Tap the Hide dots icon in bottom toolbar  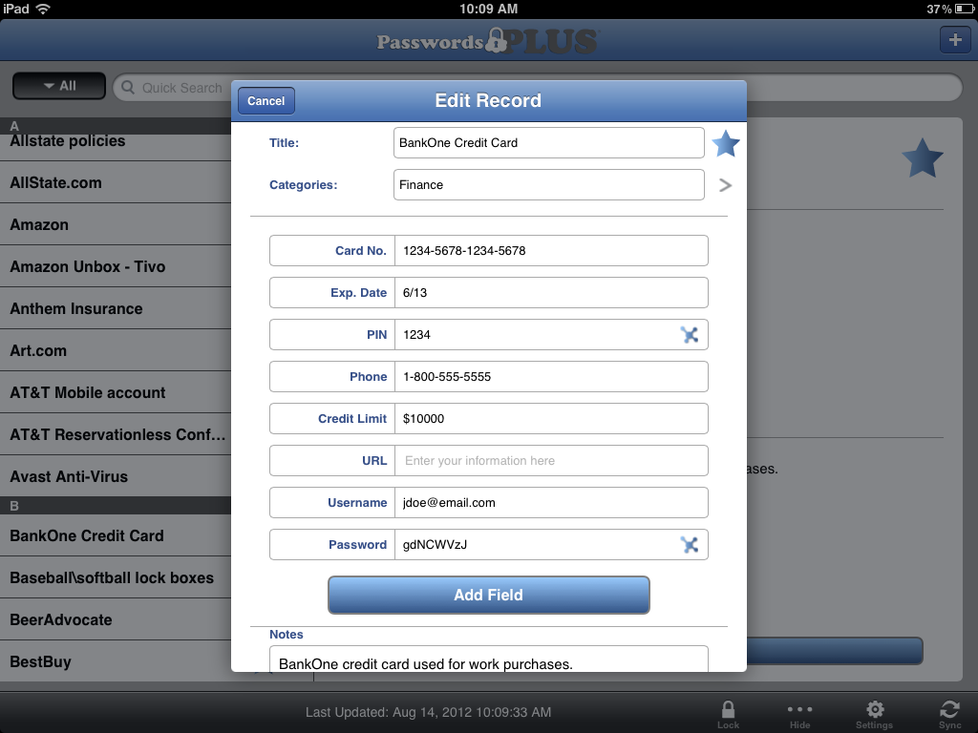click(x=800, y=712)
